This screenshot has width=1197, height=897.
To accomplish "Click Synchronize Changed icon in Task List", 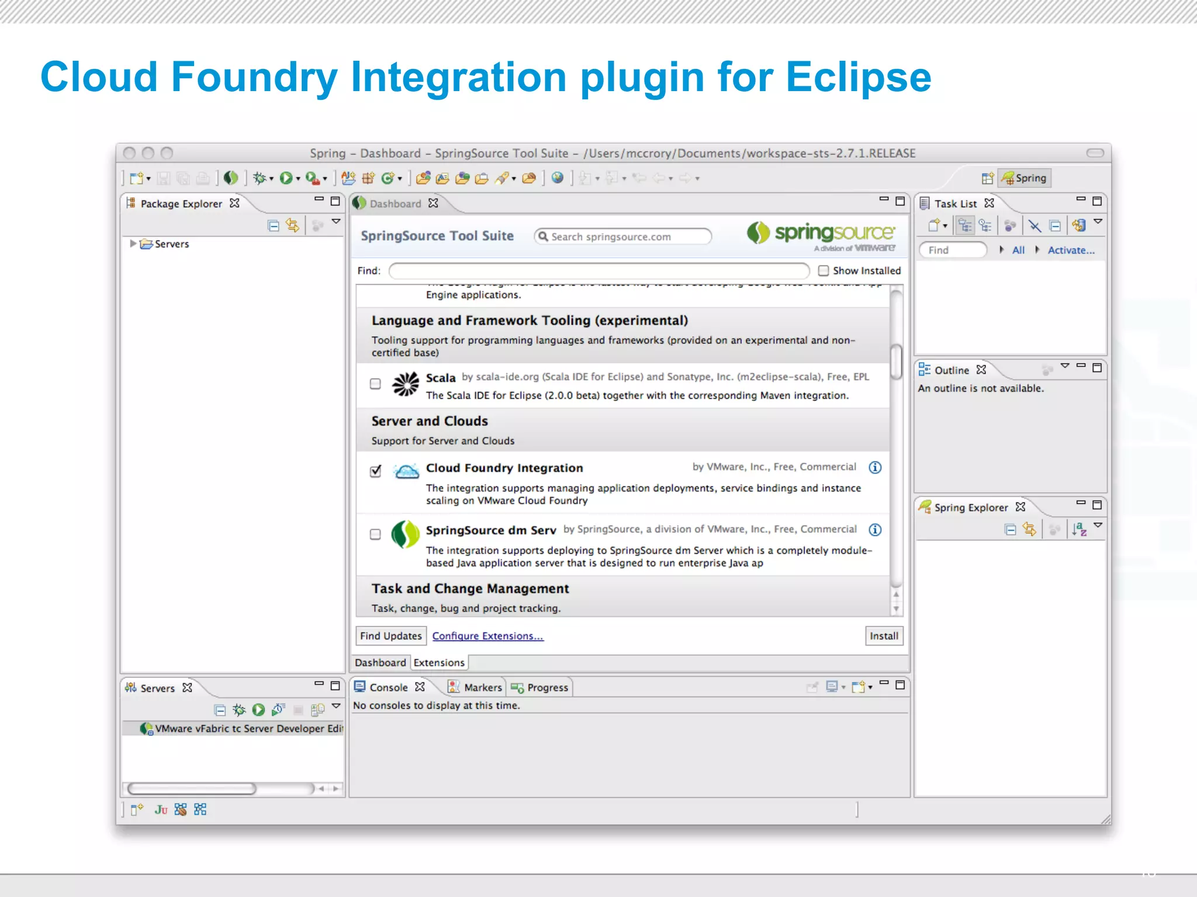I will coord(1079,225).
